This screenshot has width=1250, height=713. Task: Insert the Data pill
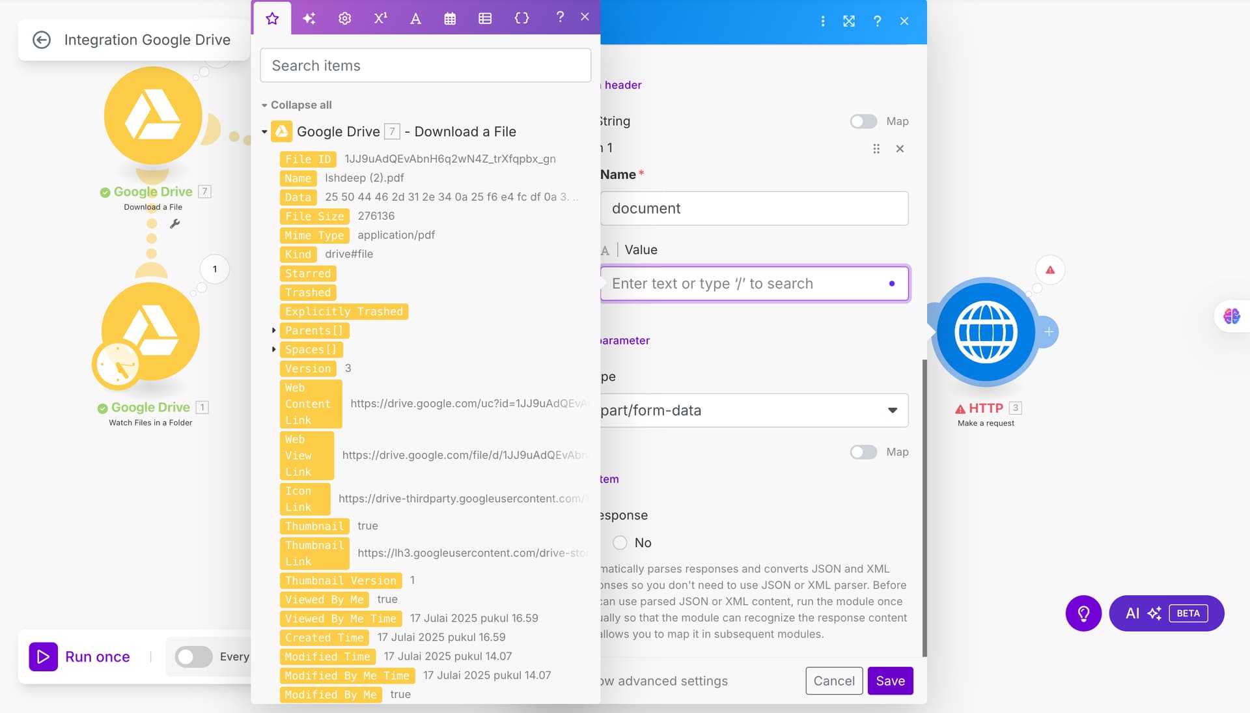[x=298, y=197]
